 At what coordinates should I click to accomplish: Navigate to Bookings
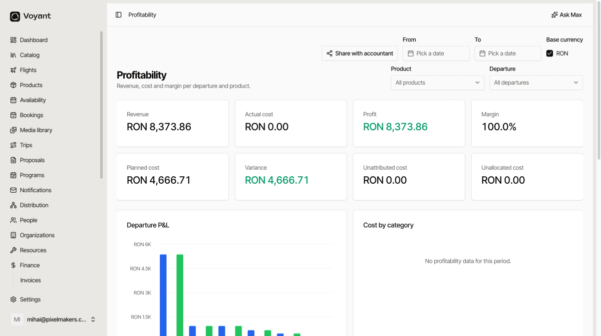point(32,115)
